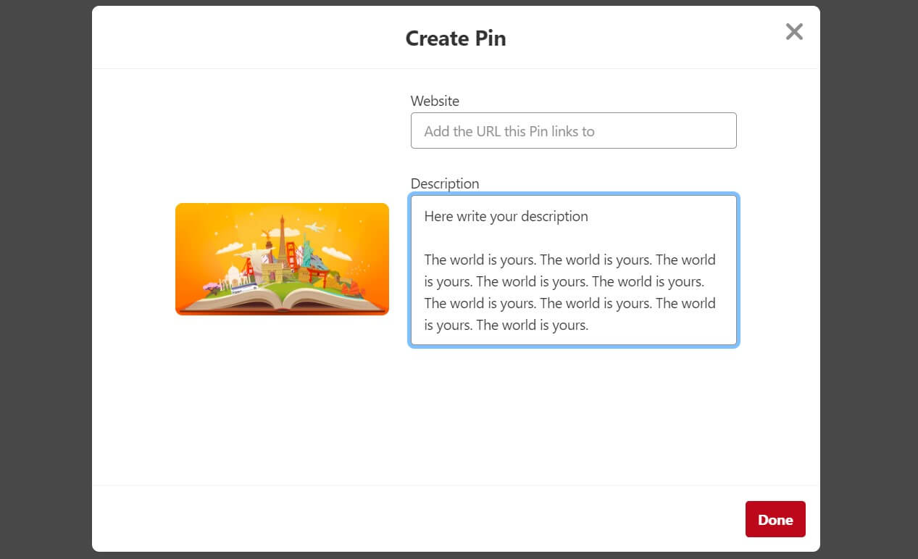Focus the Website URL input field
Screen dimensions: 918x559
(x=573, y=131)
